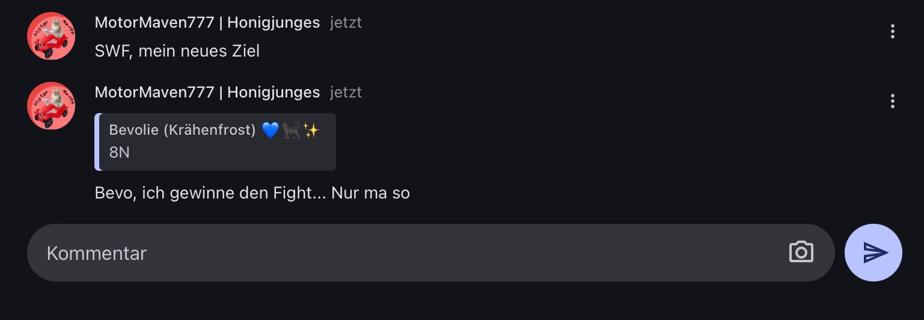Click the blue heart emoji in the quote
Image resolution: width=924 pixels, height=320 pixels.
point(271,130)
